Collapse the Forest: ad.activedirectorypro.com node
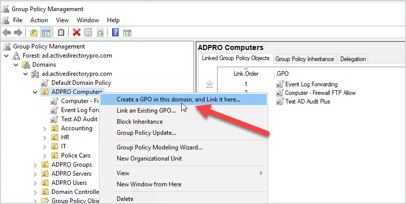 coord(7,56)
